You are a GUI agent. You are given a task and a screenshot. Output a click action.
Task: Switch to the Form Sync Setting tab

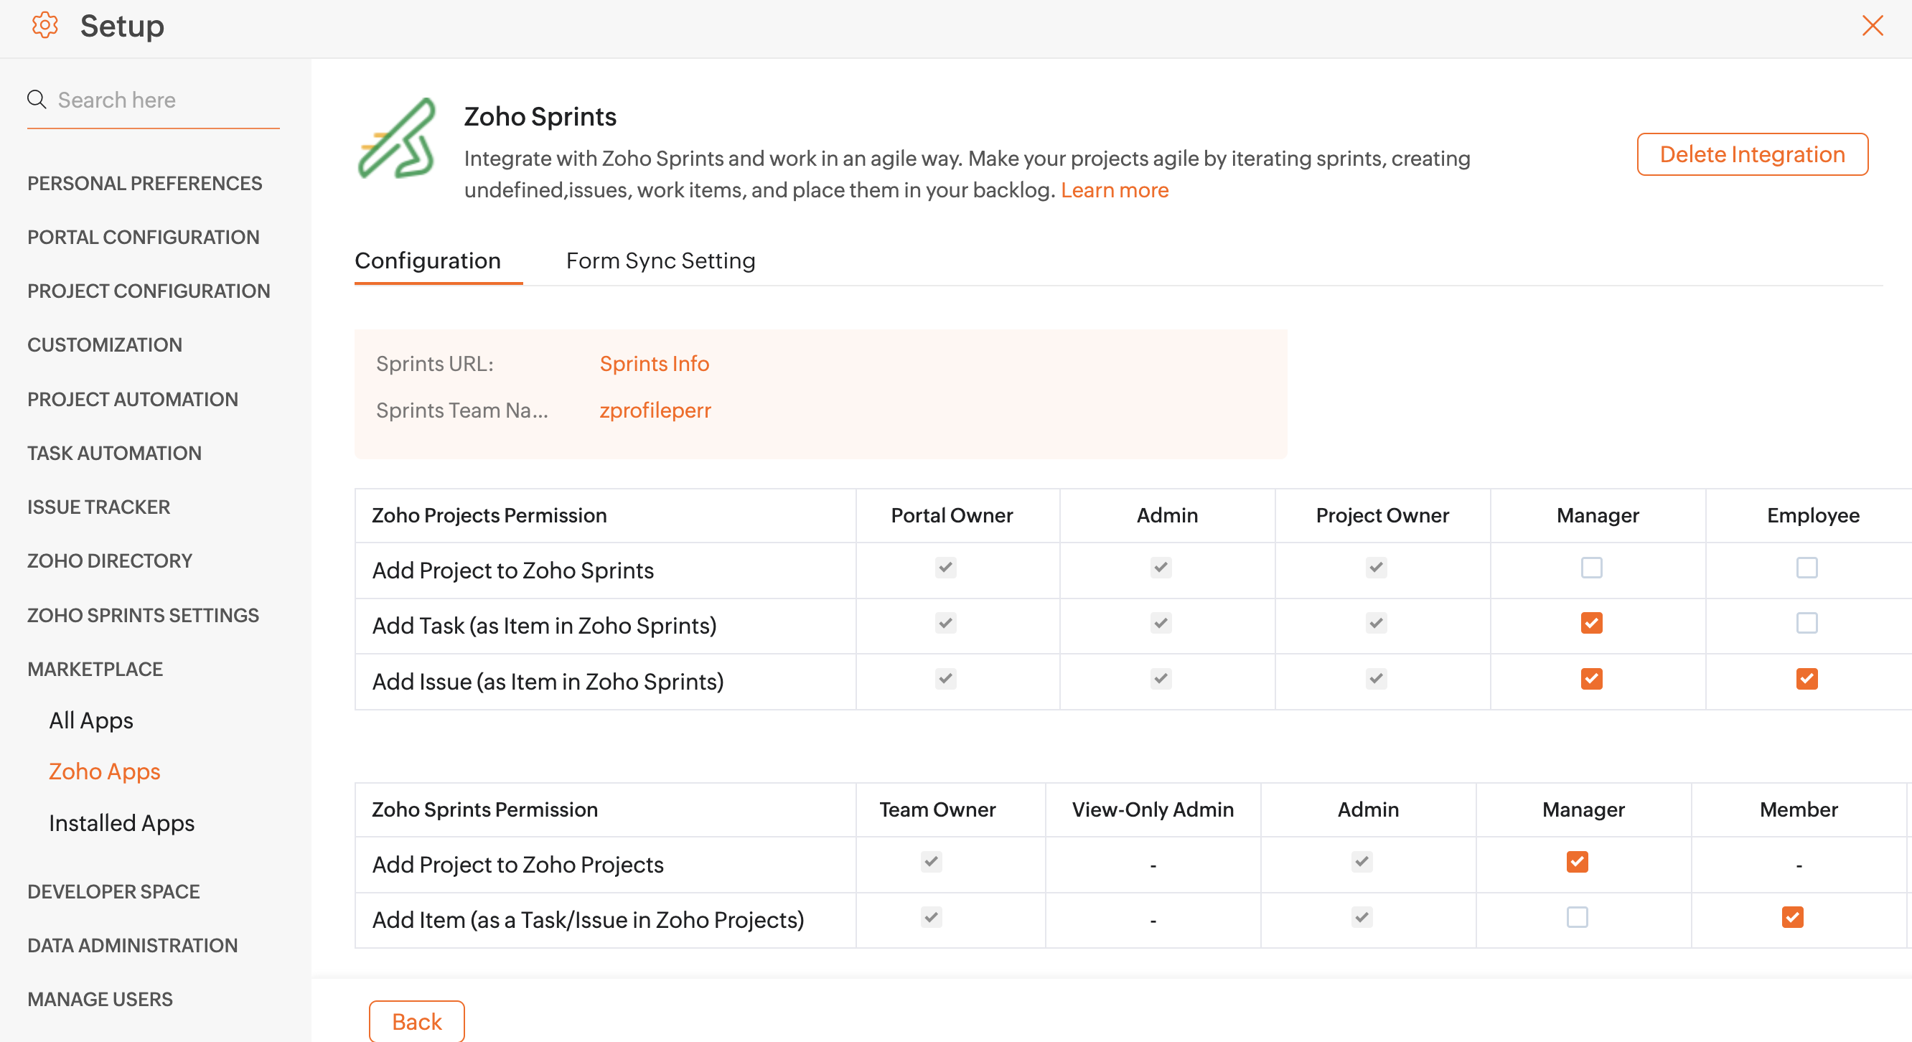click(x=660, y=261)
